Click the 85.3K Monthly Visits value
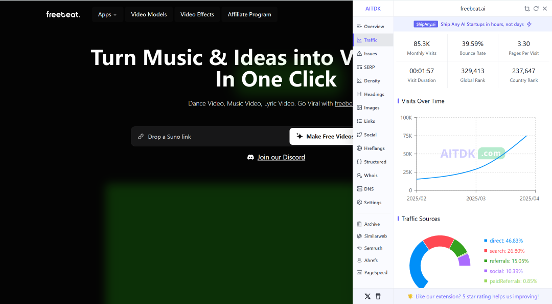552x304 pixels. (422, 44)
